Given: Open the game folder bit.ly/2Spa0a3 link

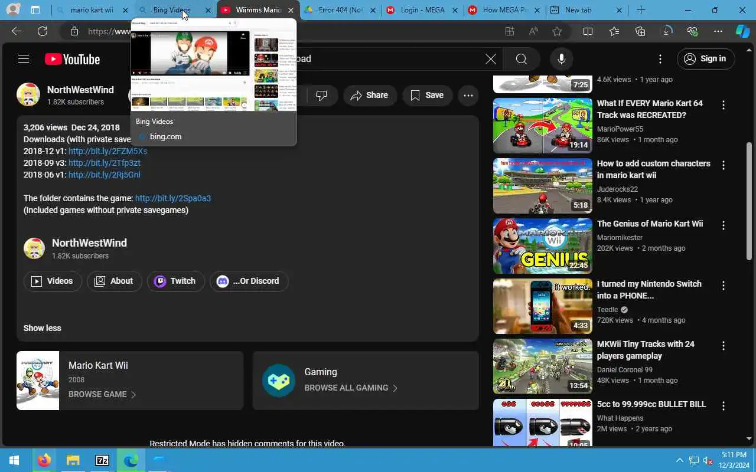Looking at the screenshot, I should point(172,198).
